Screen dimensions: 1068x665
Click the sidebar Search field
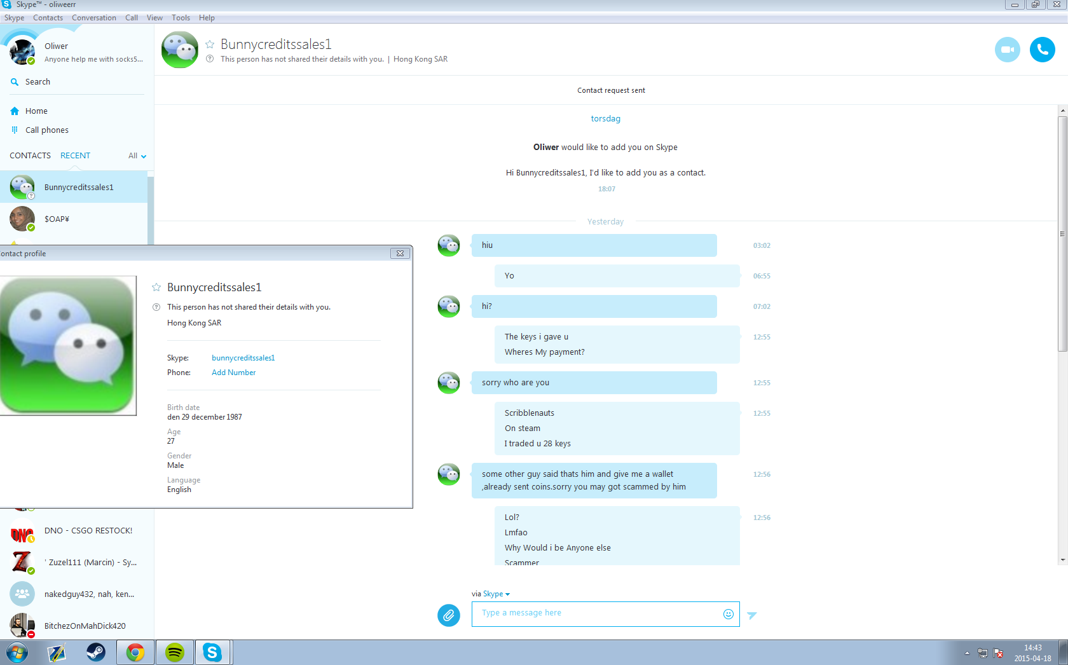76,82
